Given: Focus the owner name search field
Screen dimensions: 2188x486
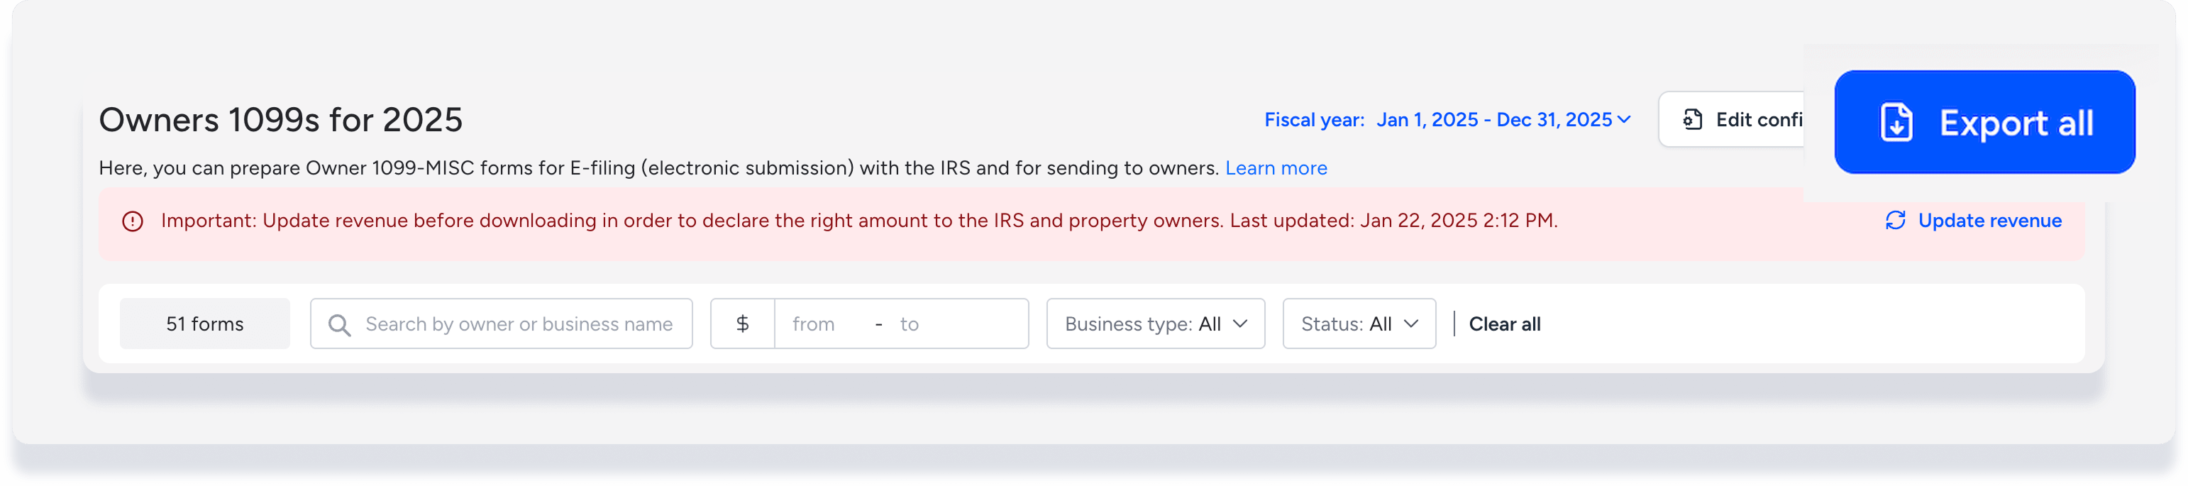Looking at the screenshot, I should pyautogui.click(x=518, y=324).
